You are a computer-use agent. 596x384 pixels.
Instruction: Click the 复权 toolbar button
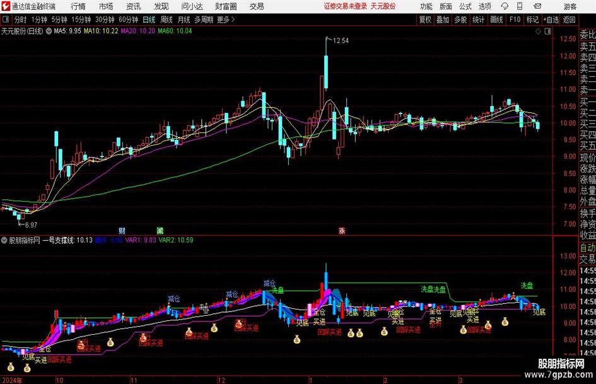click(x=425, y=20)
